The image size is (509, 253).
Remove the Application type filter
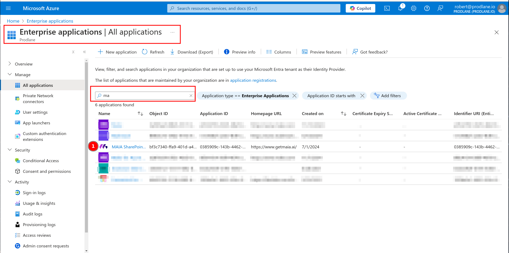tap(294, 96)
